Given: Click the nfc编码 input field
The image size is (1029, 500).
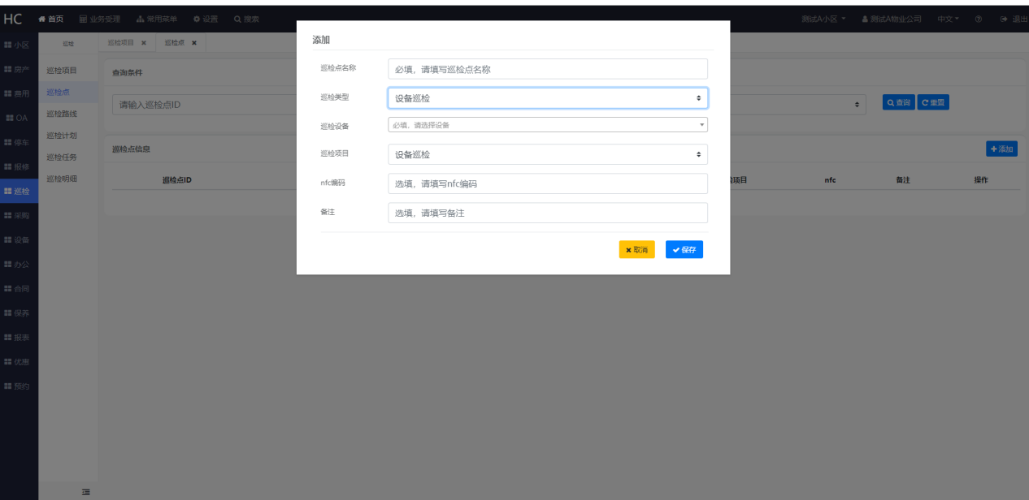Looking at the screenshot, I should click(x=548, y=183).
